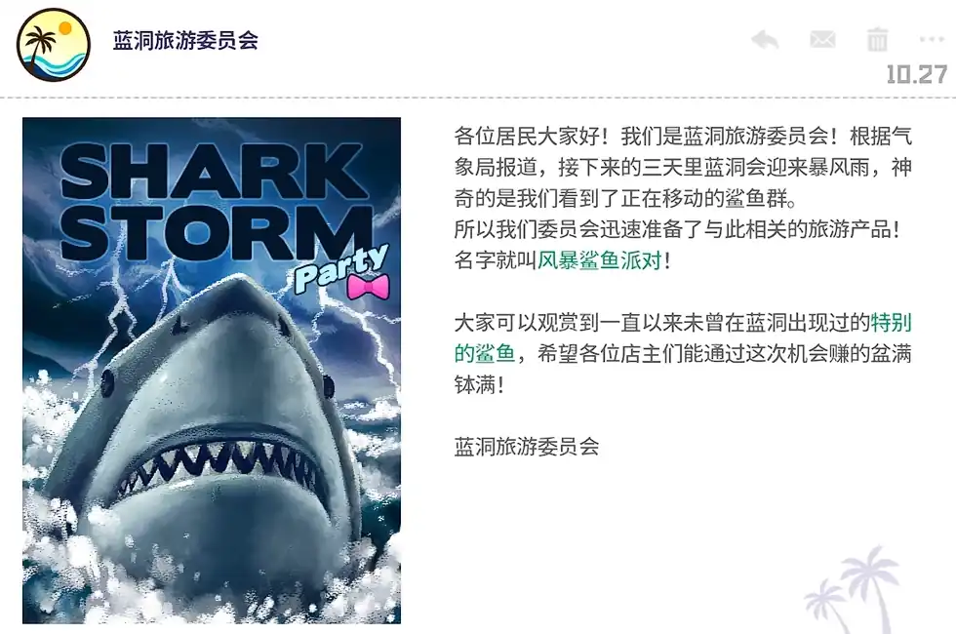The image size is (956, 634).
Task: Click the palm tree sender avatar
Action: 54,45
